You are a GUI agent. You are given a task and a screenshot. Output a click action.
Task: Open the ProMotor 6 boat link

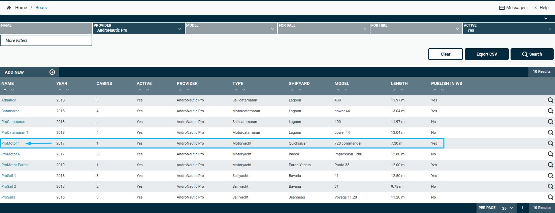pyautogui.click(x=10, y=154)
